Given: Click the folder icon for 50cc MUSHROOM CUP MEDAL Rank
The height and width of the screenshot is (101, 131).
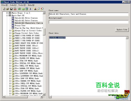Looking at the screenshot, I should 13,56.
